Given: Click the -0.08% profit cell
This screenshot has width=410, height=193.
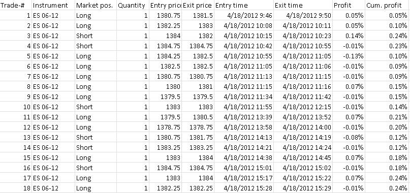Looking at the screenshot, I should pyautogui.click(x=349, y=137).
